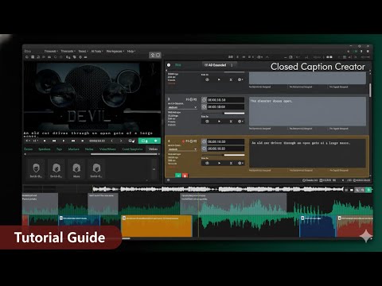Click the X icon in event 4 controls
Viewport: 382px width, 286px height.
[x=231, y=163]
